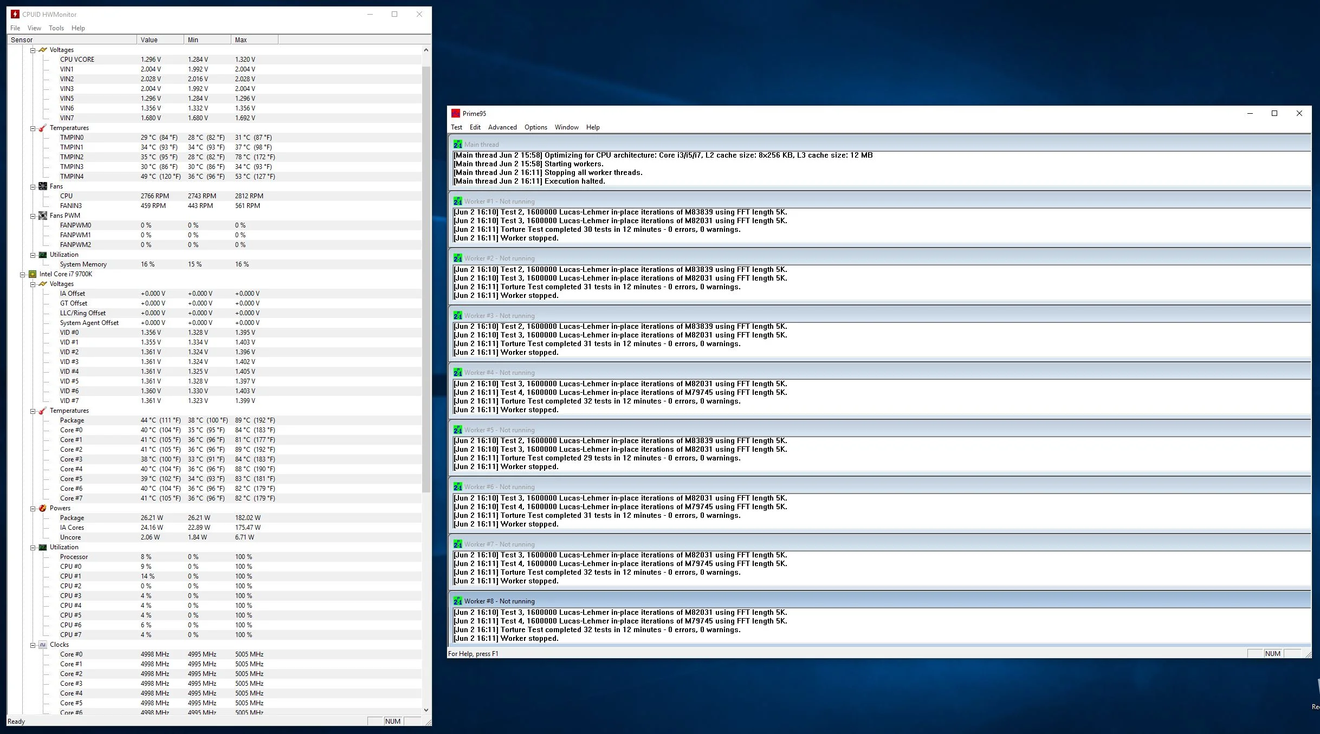Click the Value column header

pos(160,40)
